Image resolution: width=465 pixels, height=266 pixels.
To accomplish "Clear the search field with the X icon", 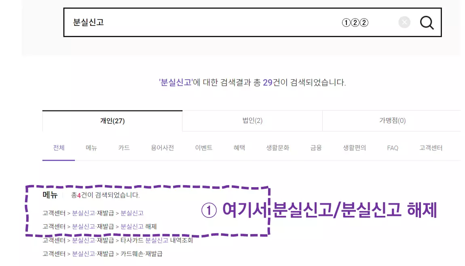I will point(404,22).
